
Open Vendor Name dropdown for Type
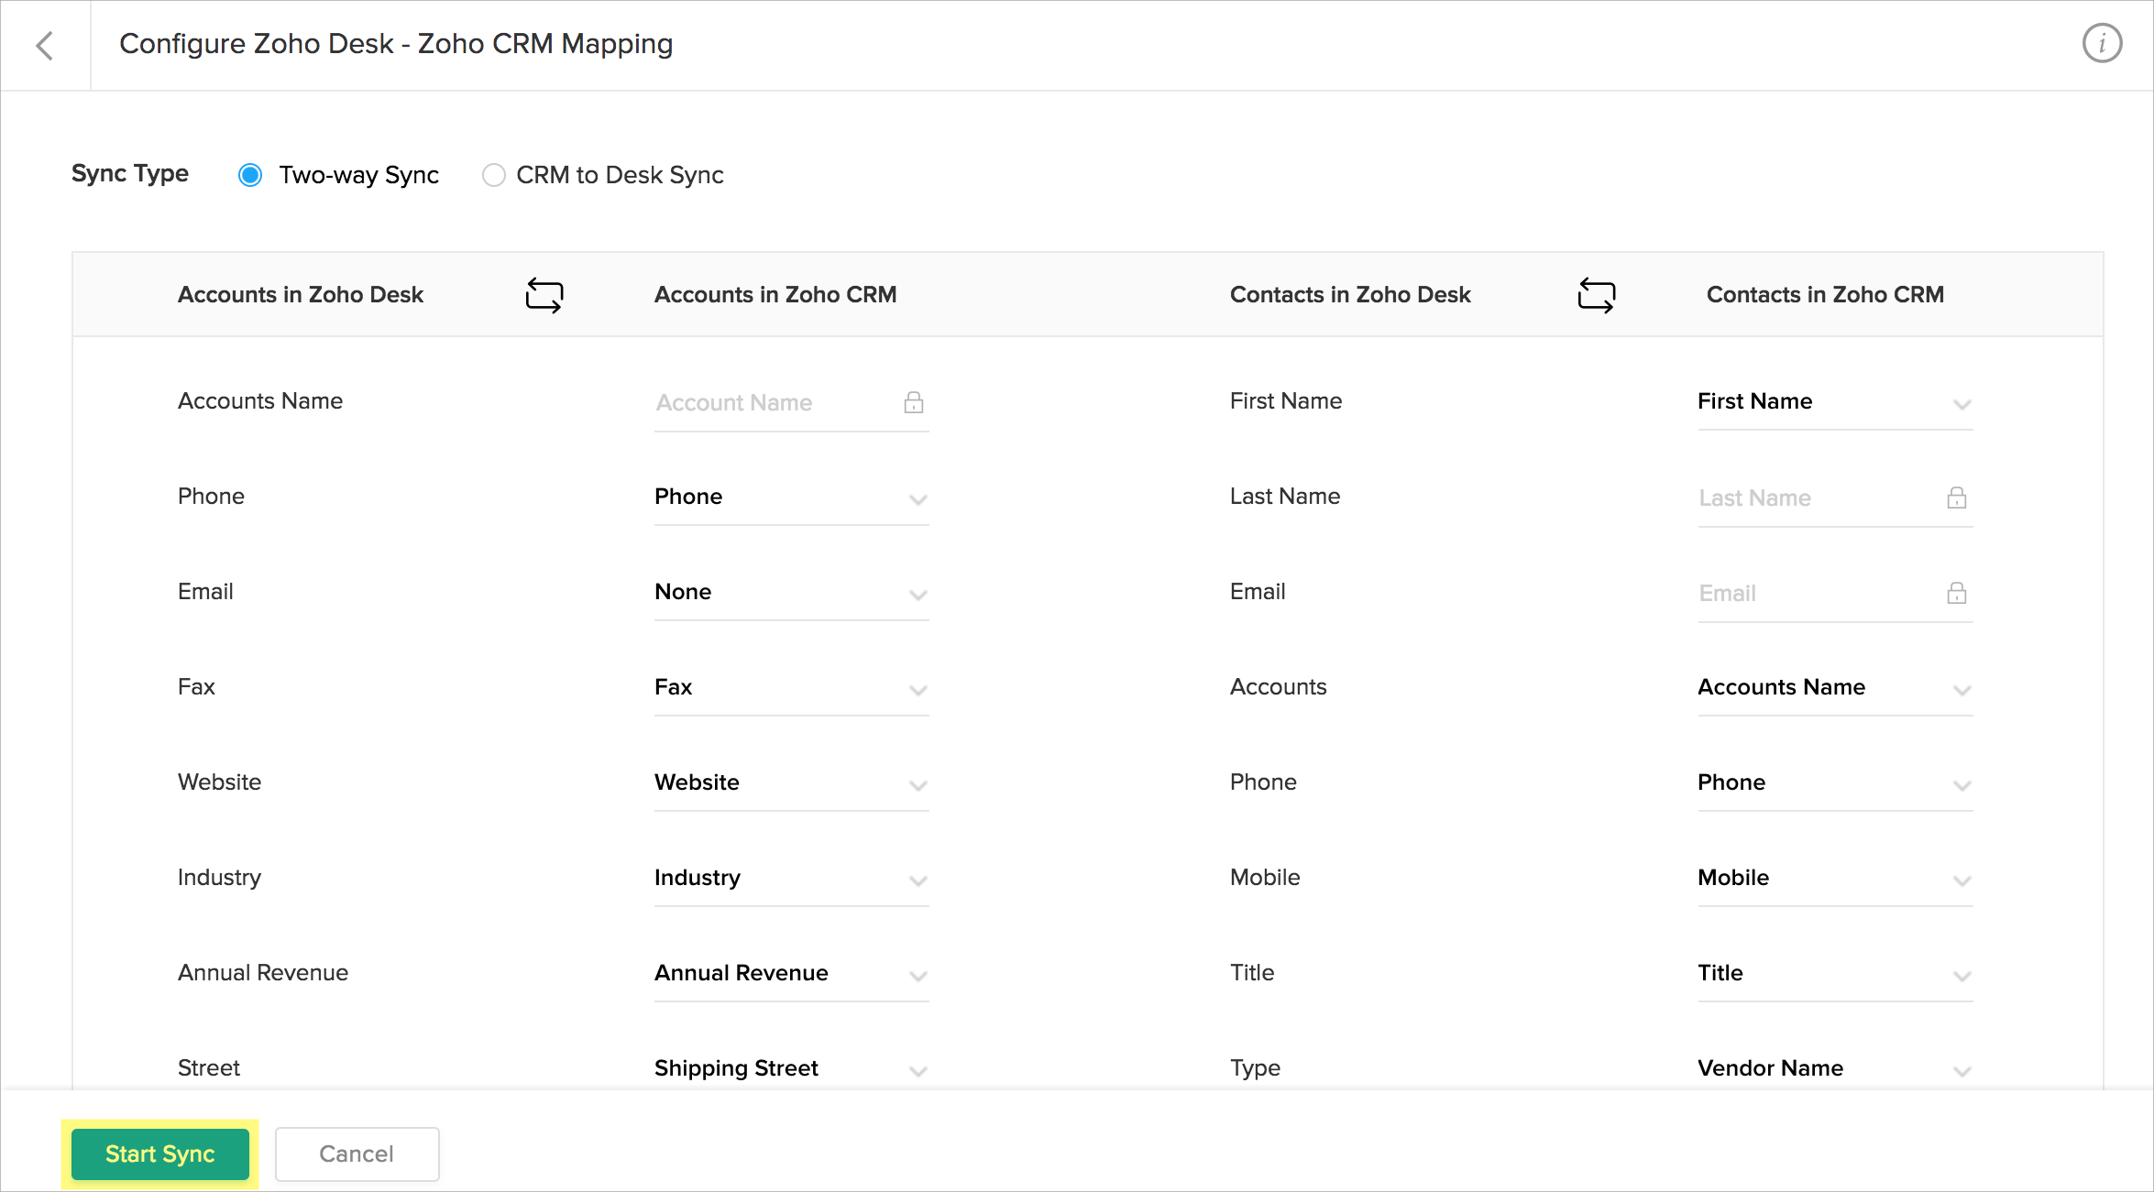coord(1833,1068)
